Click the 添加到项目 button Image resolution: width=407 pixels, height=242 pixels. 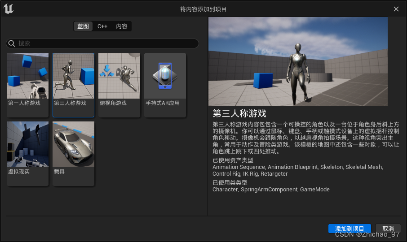point(349,229)
